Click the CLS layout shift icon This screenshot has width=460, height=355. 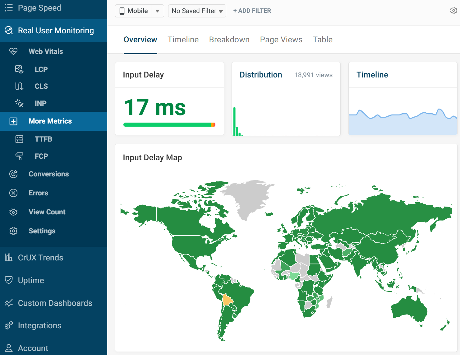[x=19, y=86]
